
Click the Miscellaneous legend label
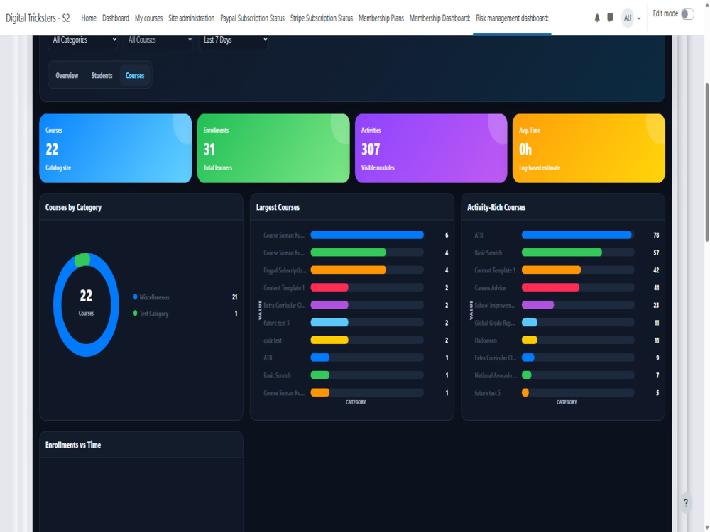154,297
